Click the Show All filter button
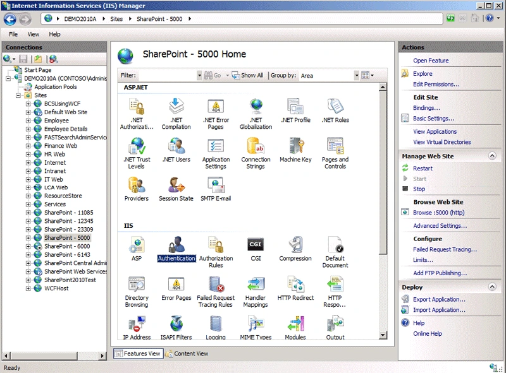The width and height of the screenshot is (506, 373). point(247,75)
